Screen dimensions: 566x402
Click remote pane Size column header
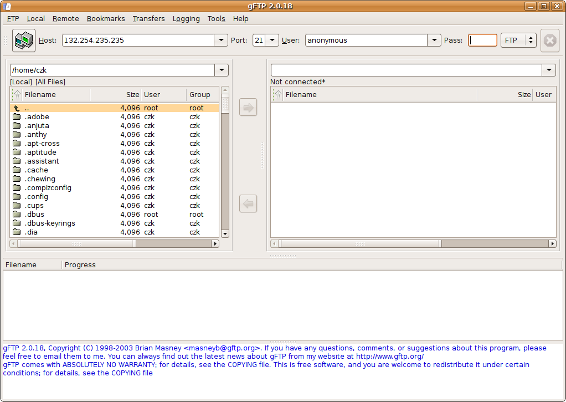(505, 95)
